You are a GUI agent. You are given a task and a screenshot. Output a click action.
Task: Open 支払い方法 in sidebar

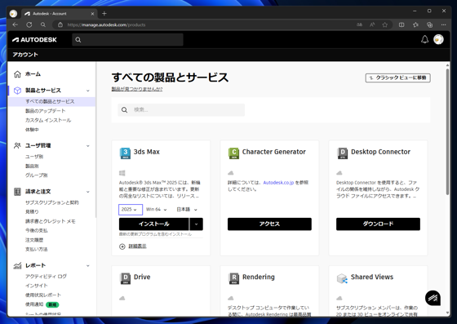[36, 249]
